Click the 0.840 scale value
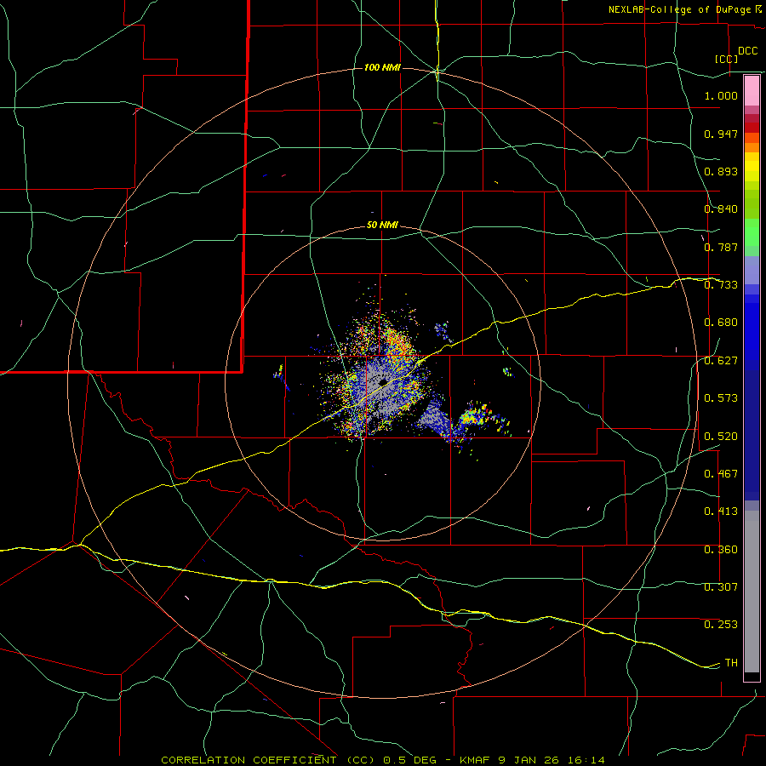This screenshot has width=766, height=766. 721,209
